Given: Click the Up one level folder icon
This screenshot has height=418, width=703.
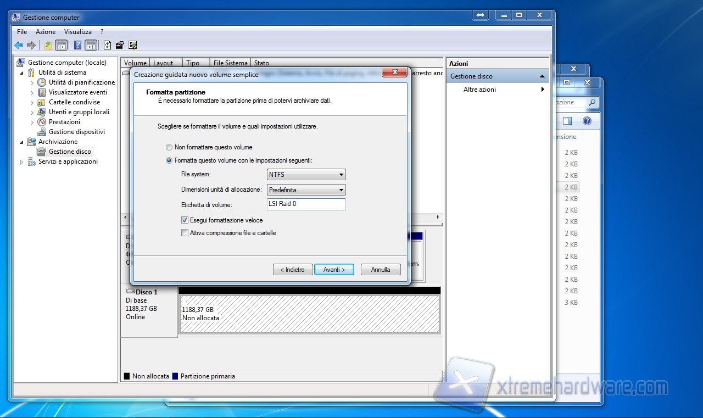Looking at the screenshot, I should click(48, 46).
